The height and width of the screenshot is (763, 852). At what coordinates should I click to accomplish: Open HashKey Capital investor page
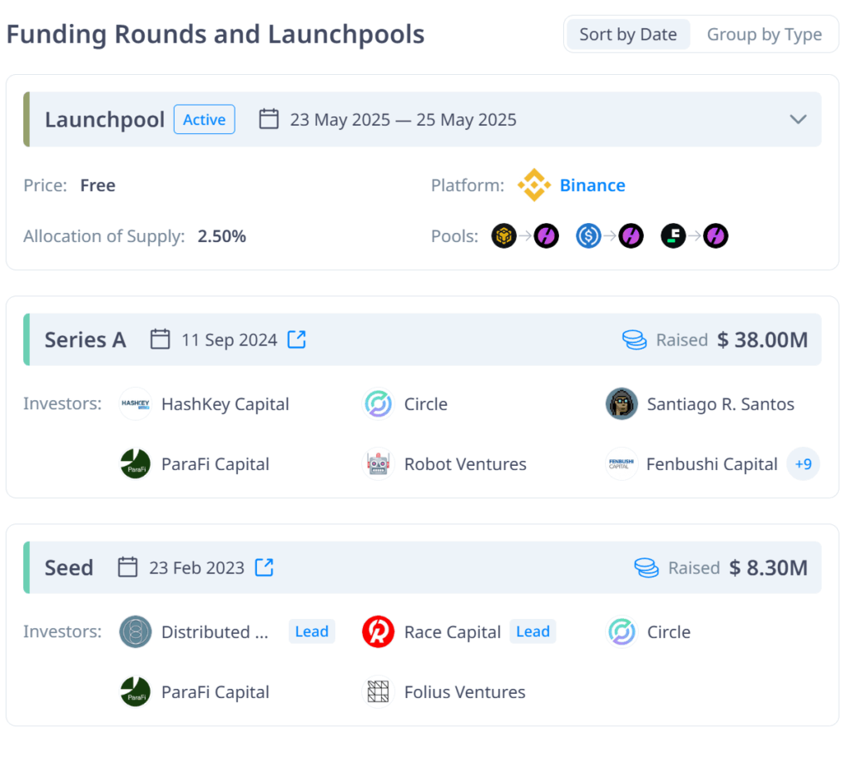pyautogui.click(x=225, y=404)
